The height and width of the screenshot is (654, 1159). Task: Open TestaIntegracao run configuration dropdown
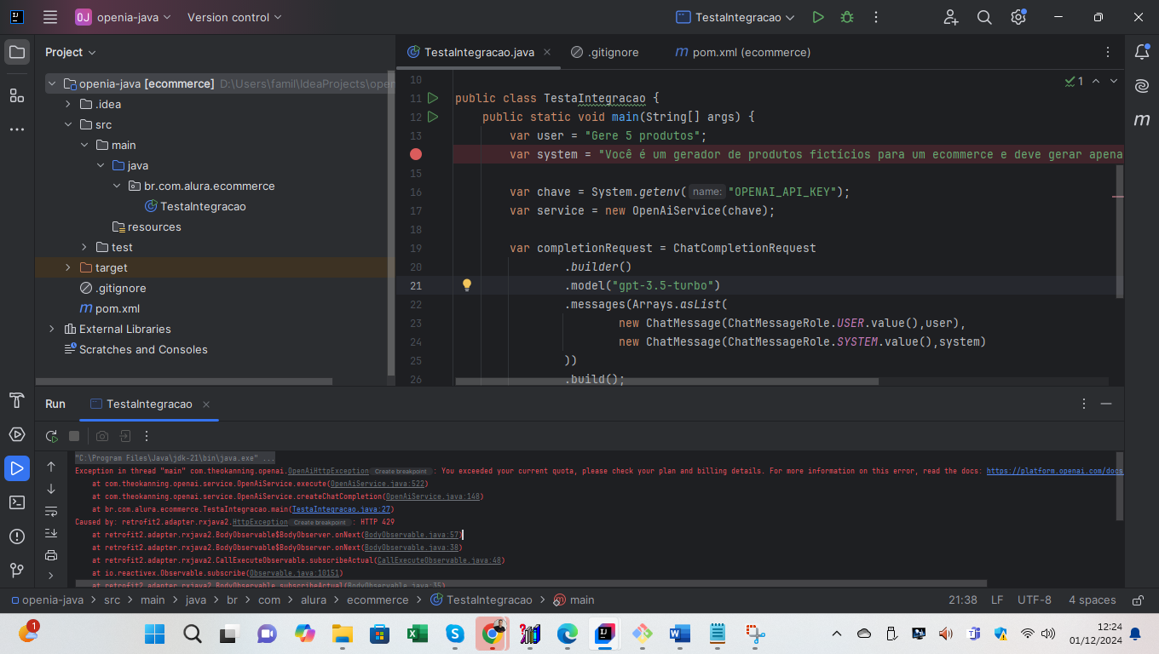[735, 17]
